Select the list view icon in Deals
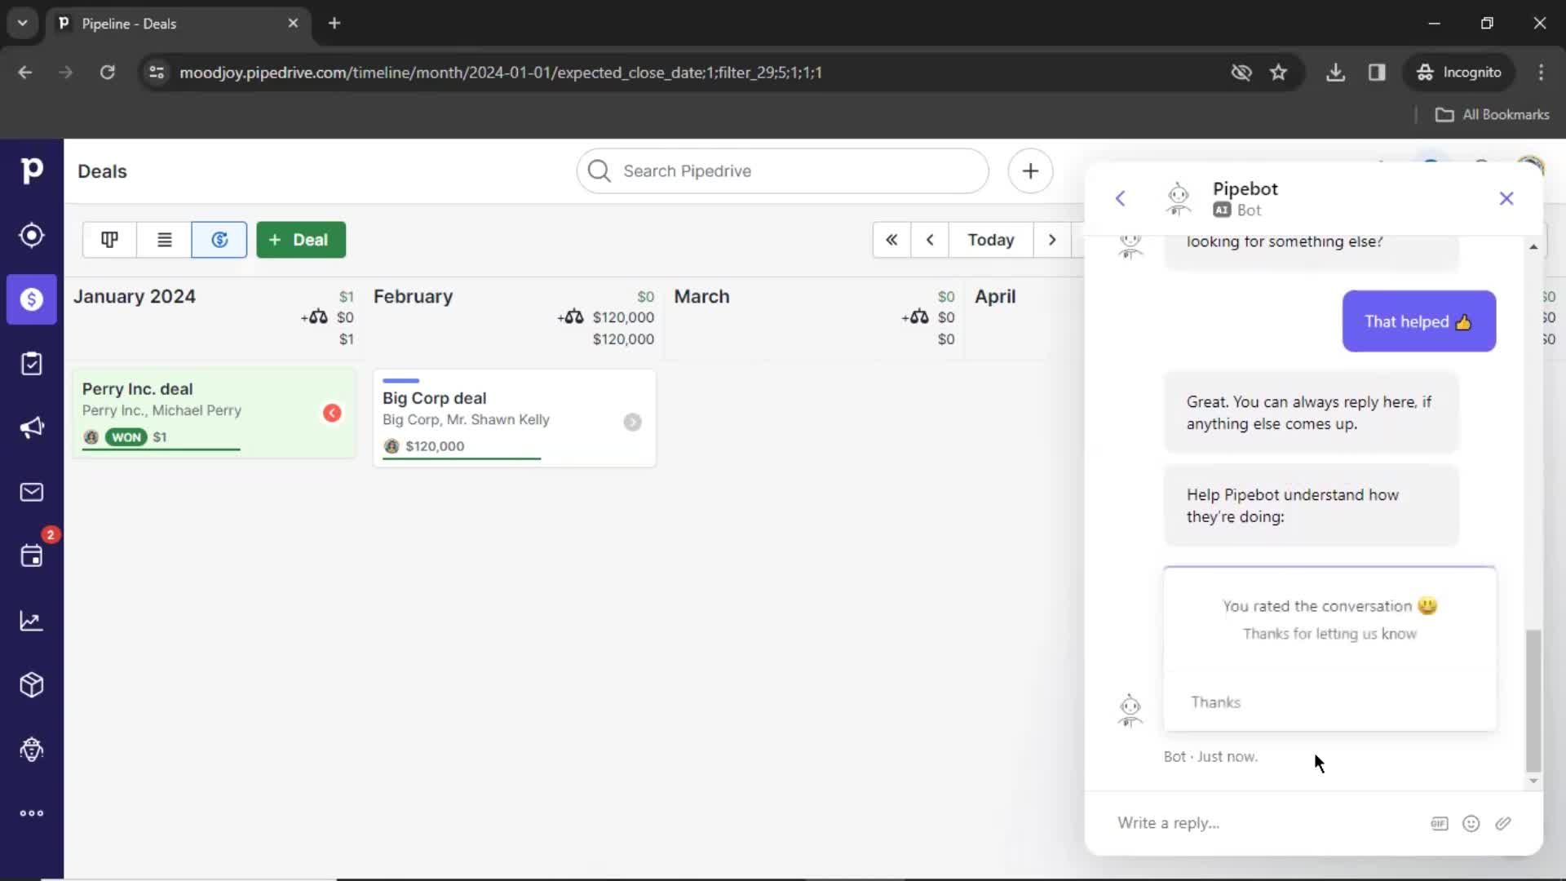This screenshot has height=881, width=1566. pyautogui.click(x=163, y=239)
